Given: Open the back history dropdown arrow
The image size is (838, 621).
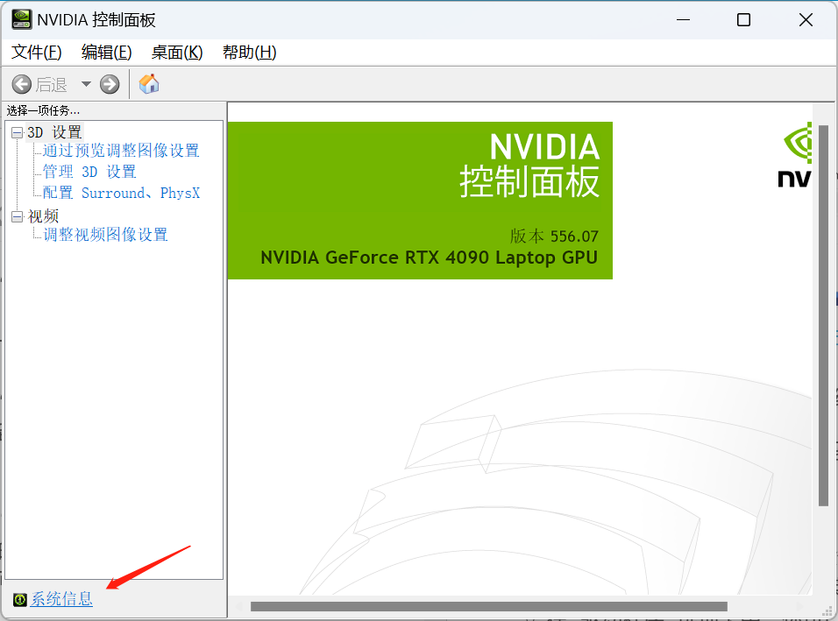Looking at the screenshot, I should coord(86,84).
